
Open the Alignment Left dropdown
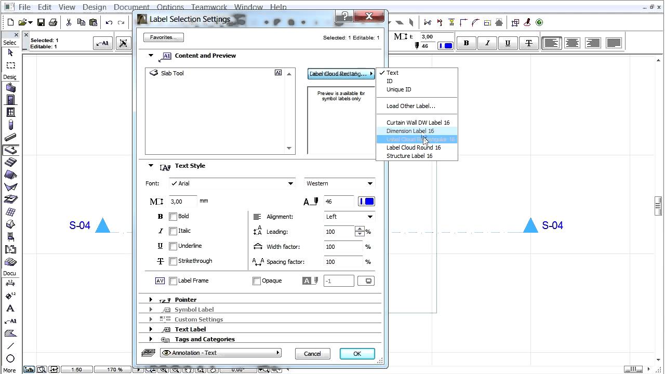[349, 217]
